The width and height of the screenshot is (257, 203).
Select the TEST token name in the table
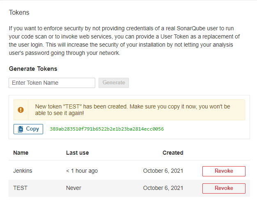click(20, 188)
